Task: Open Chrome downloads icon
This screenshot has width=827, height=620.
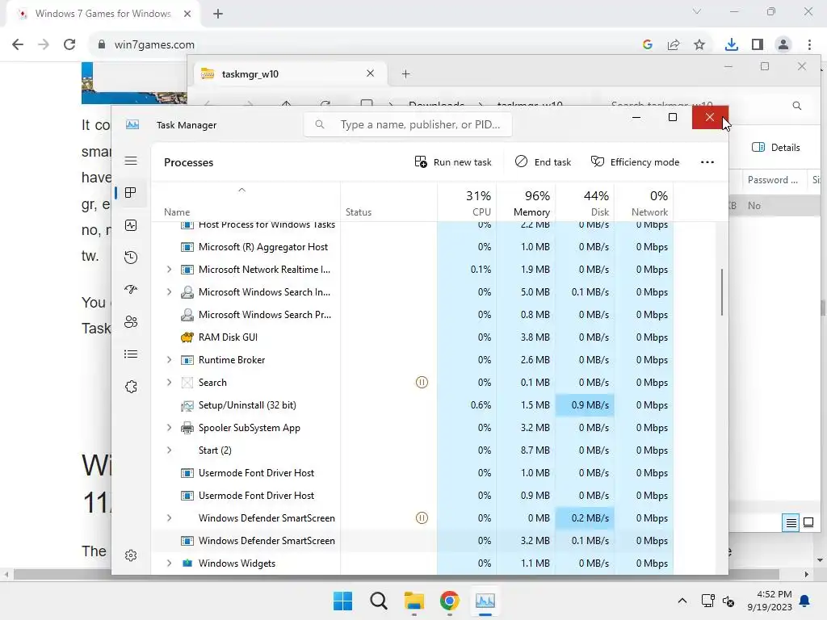Action: (x=731, y=45)
